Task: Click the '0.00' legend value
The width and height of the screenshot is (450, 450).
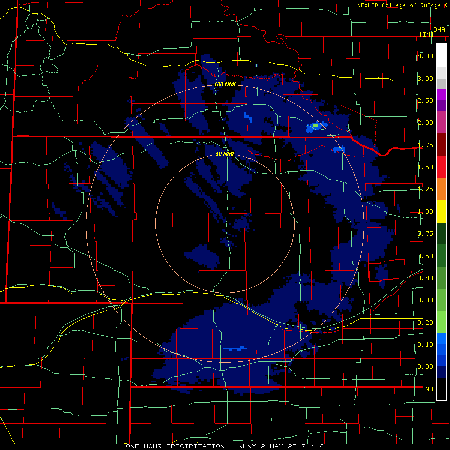Action: click(425, 367)
